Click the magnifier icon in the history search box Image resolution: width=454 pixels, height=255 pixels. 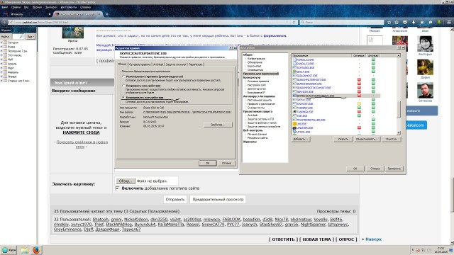point(21,37)
